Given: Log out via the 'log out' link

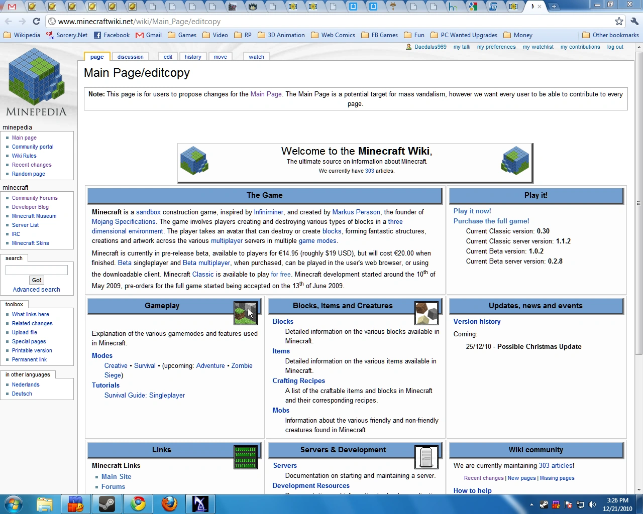Looking at the screenshot, I should (x=615, y=47).
